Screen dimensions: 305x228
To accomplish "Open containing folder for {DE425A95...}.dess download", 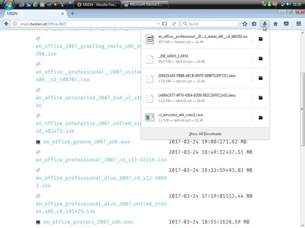I will click(x=260, y=78).
